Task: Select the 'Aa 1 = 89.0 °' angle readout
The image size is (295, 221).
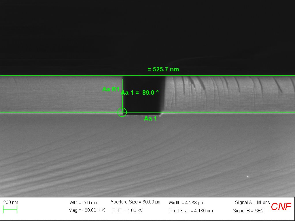Action: click(140, 93)
